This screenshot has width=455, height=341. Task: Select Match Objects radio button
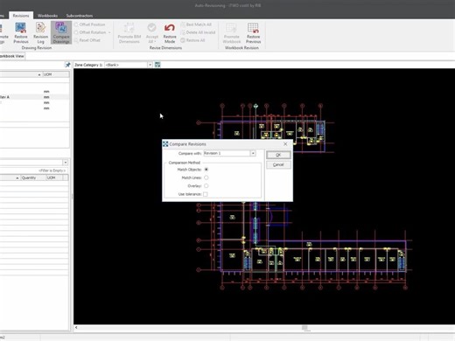coord(206,170)
